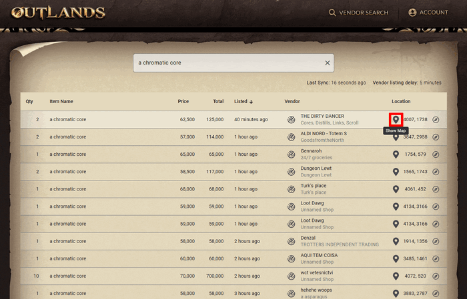Click the map pin for Gennaroh
This screenshot has height=299, width=467.
coord(396,154)
